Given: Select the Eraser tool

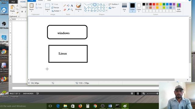Looking at the screenshot, I should pyautogui.click(x=65, y=10).
